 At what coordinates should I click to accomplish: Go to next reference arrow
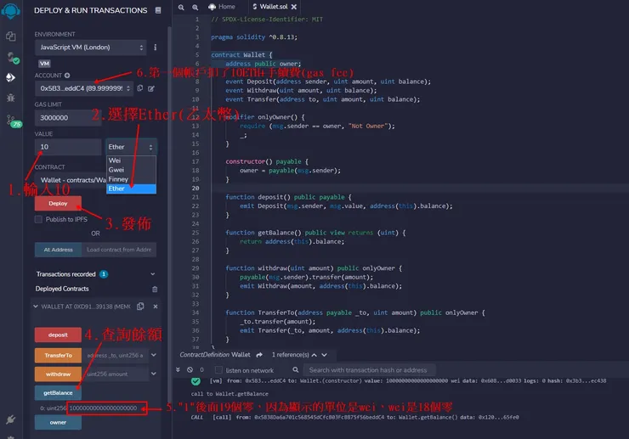click(324, 355)
